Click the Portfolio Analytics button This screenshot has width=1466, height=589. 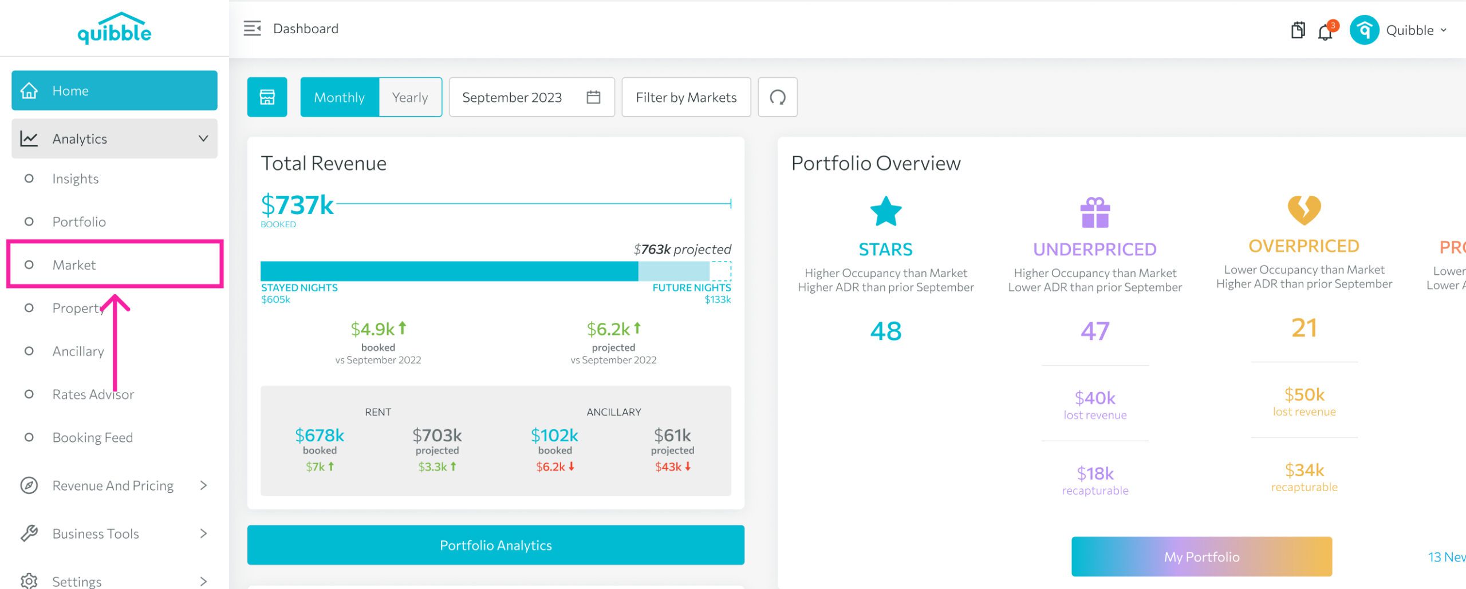click(496, 545)
